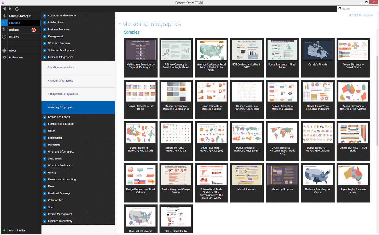
Task: Open the What are Infographics category
Action: [x=61, y=152]
